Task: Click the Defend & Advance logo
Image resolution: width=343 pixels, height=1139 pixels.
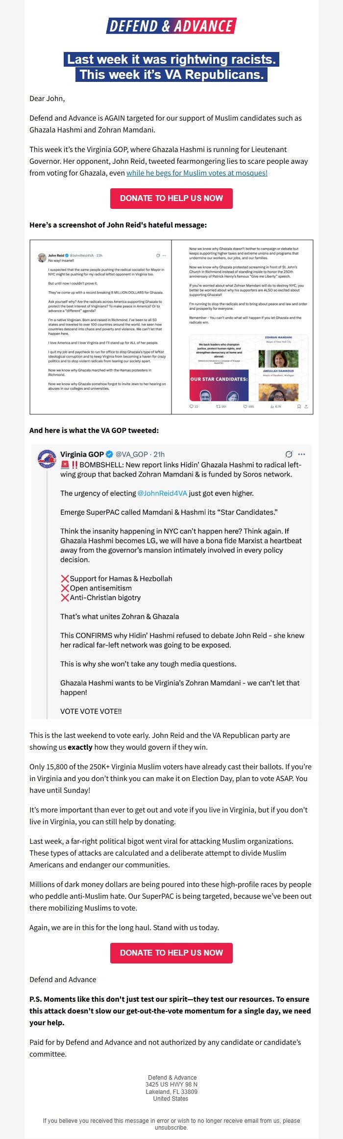Action: click(x=171, y=25)
